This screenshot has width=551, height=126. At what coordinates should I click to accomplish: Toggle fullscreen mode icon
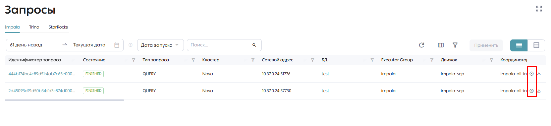539,9
